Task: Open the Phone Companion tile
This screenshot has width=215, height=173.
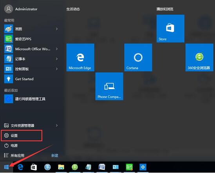Action: click(109, 86)
